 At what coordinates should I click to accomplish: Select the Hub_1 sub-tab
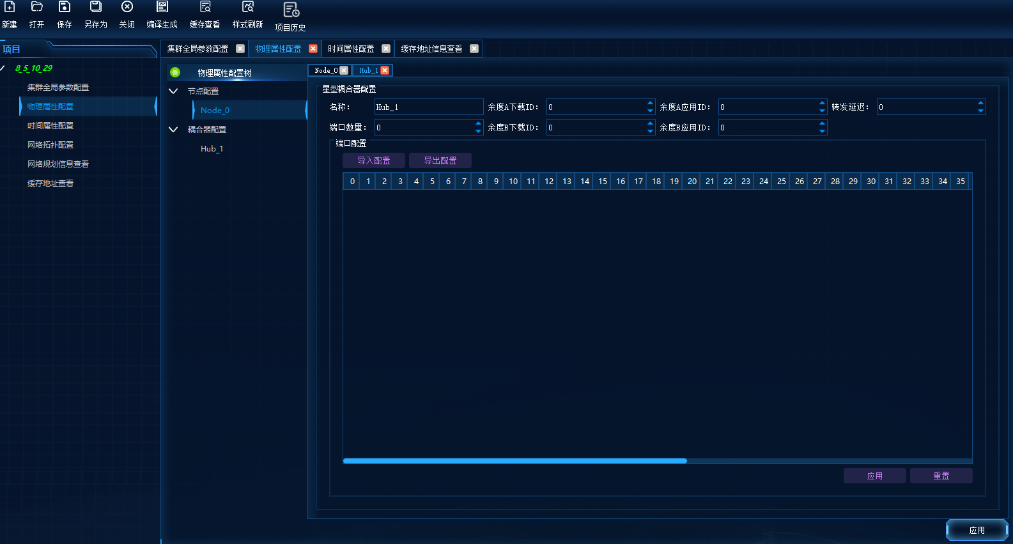[368, 70]
